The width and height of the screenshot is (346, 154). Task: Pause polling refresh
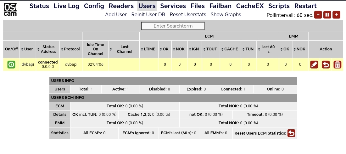pyautogui.click(x=327, y=15)
